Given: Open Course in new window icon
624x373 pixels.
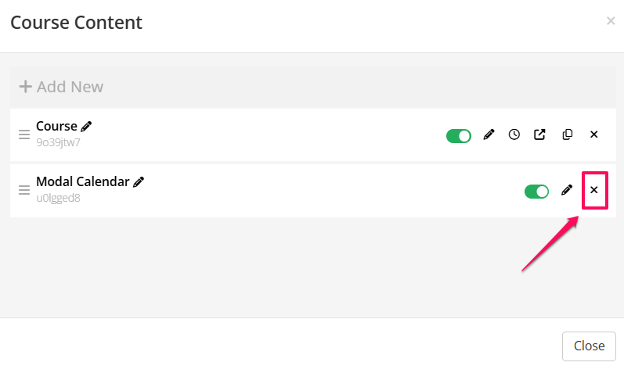Looking at the screenshot, I should (539, 134).
